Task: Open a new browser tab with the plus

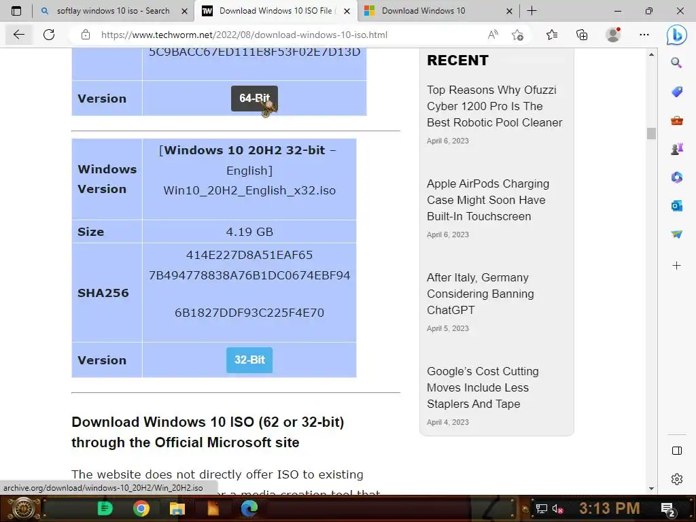Action: pos(532,11)
